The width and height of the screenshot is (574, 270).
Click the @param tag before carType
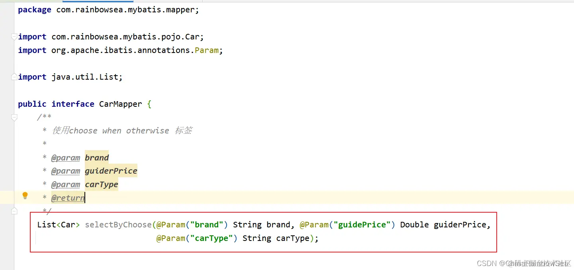pyautogui.click(x=66, y=184)
